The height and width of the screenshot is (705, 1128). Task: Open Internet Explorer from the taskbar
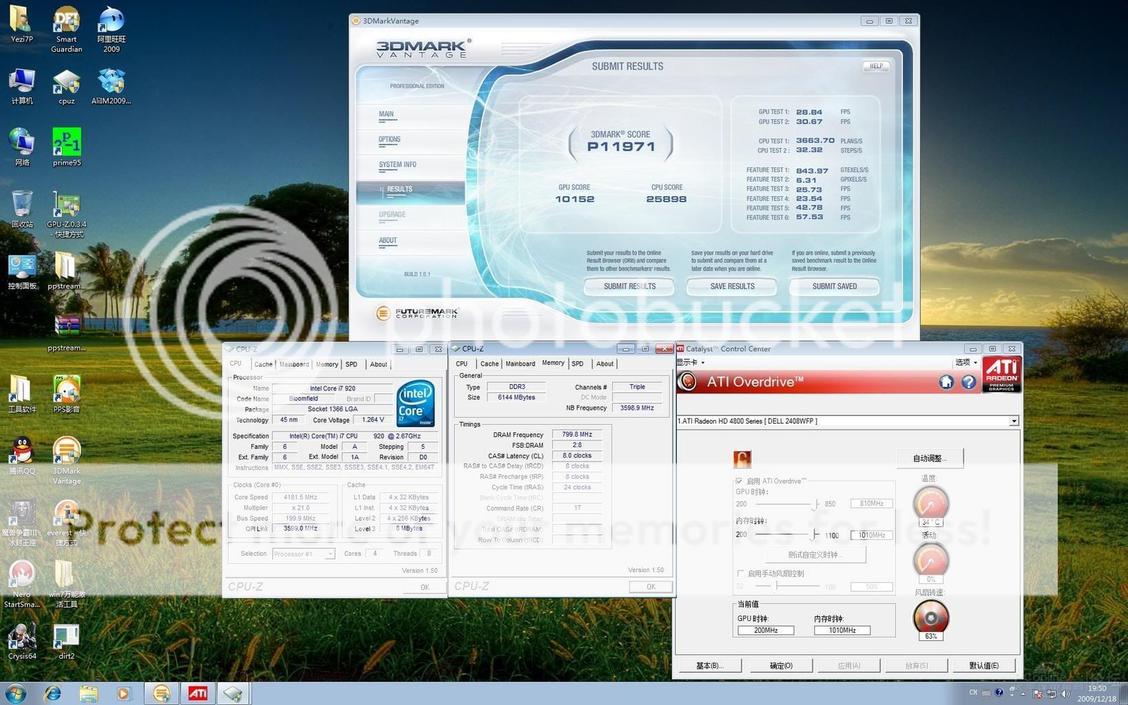point(52,693)
